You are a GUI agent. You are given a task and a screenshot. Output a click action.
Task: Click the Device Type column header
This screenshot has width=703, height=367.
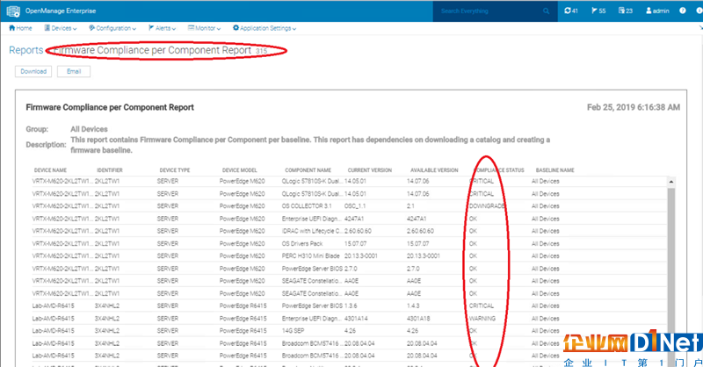pyautogui.click(x=174, y=170)
